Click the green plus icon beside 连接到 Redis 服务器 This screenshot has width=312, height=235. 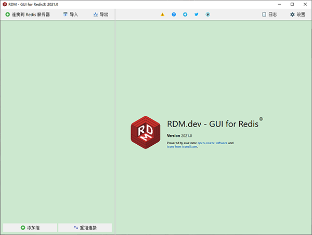(7, 15)
